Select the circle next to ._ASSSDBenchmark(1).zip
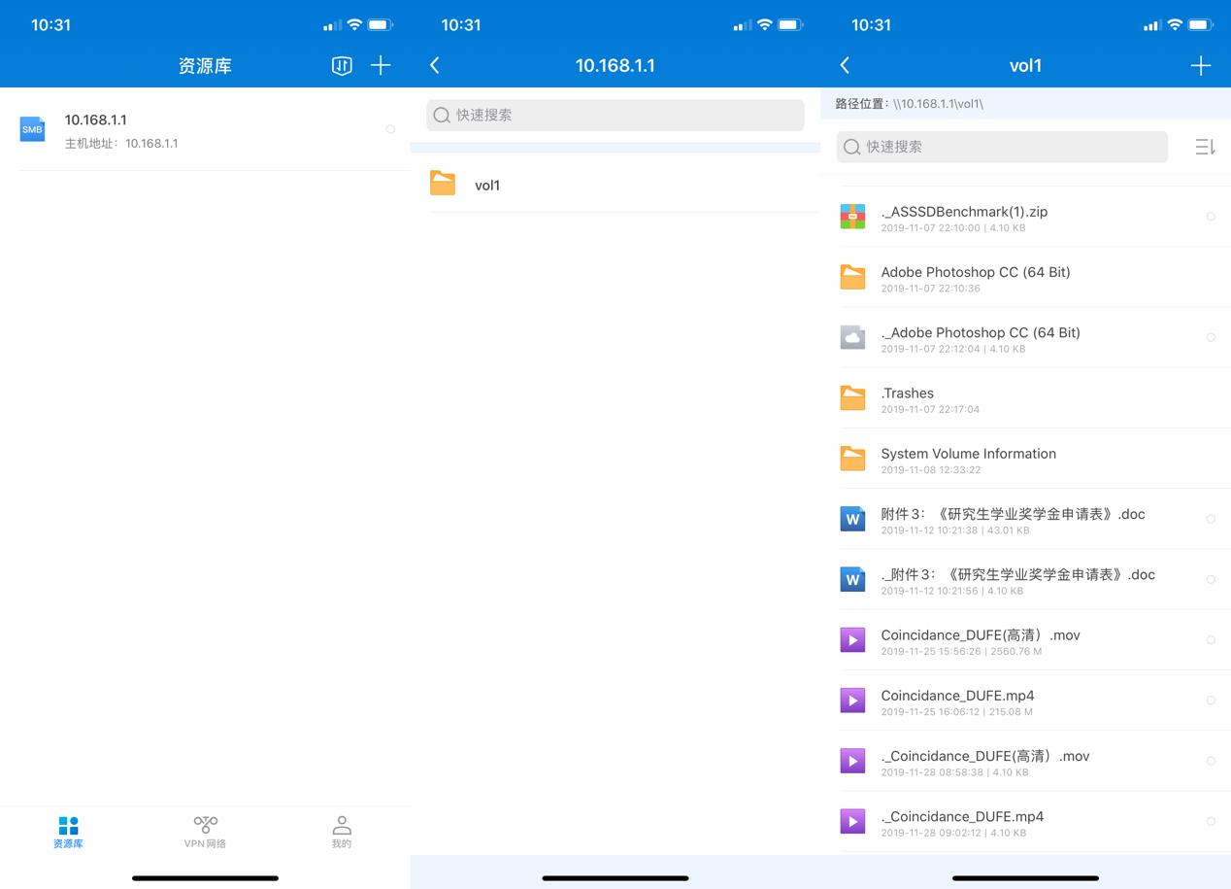The image size is (1231, 889). [1211, 216]
